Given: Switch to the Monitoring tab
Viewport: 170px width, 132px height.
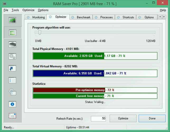Looking at the screenshot, I should (x=36, y=17).
